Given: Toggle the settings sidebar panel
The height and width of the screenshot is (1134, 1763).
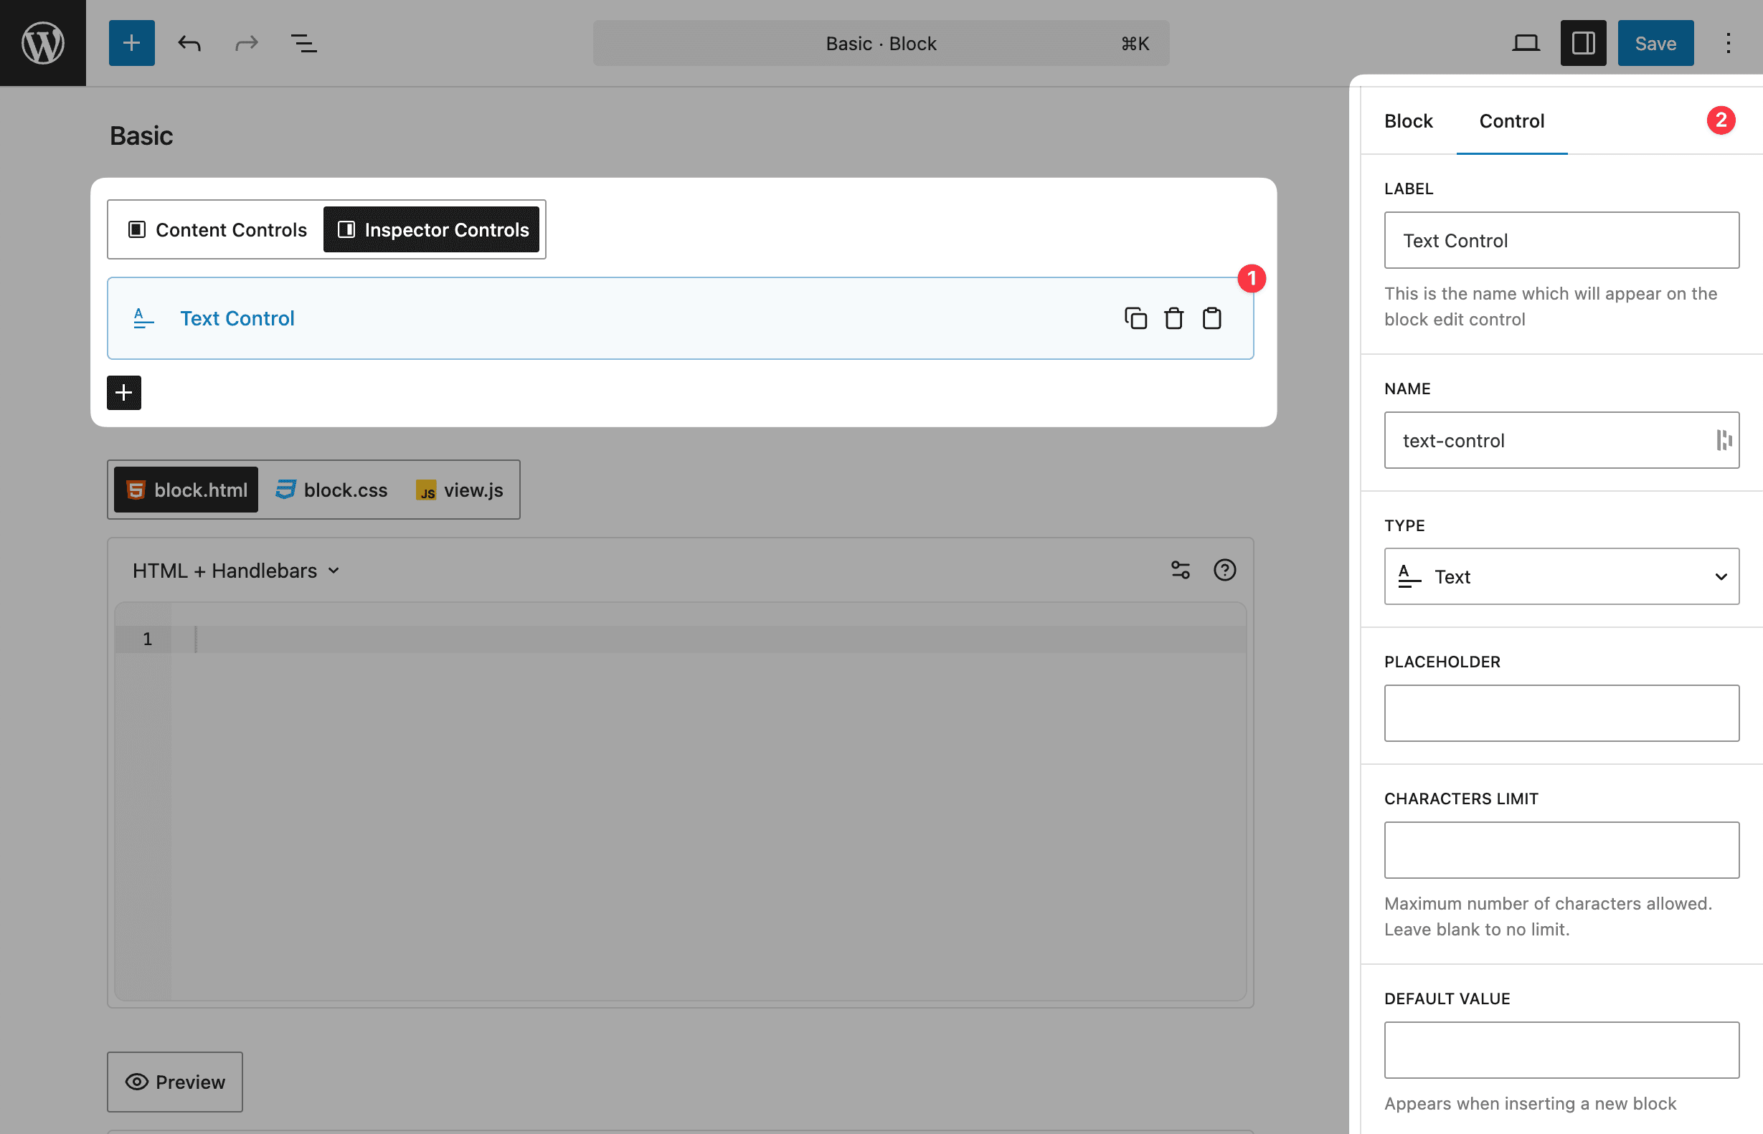Looking at the screenshot, I should point(1582,43).
